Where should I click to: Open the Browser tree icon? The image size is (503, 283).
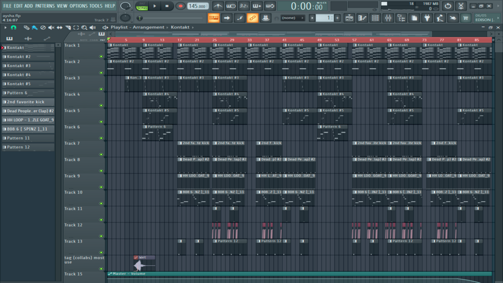401,18
